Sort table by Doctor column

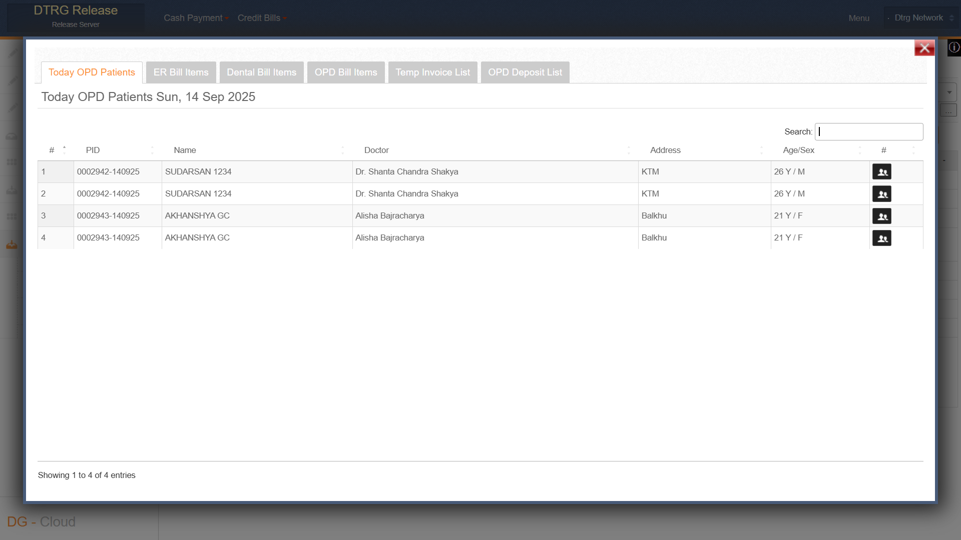click(x=495, y=150)
